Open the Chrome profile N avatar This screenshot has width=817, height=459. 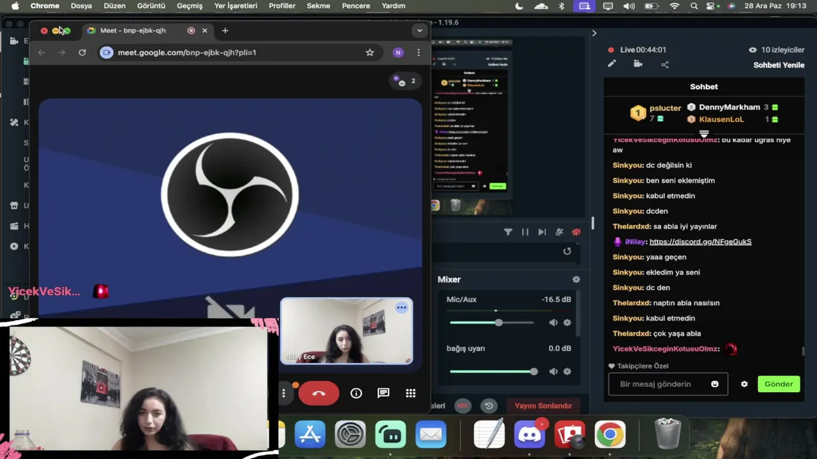click(x=398, y=52)
